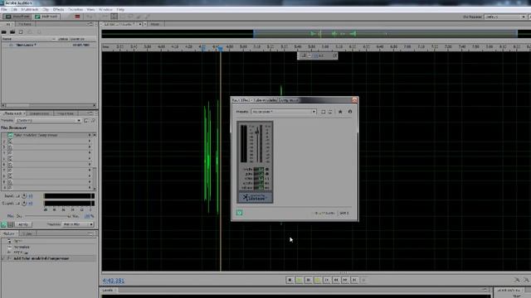Toggle power for effect slot 2
Viewport: 531px width, 298px height.
[x=10, y=142]
